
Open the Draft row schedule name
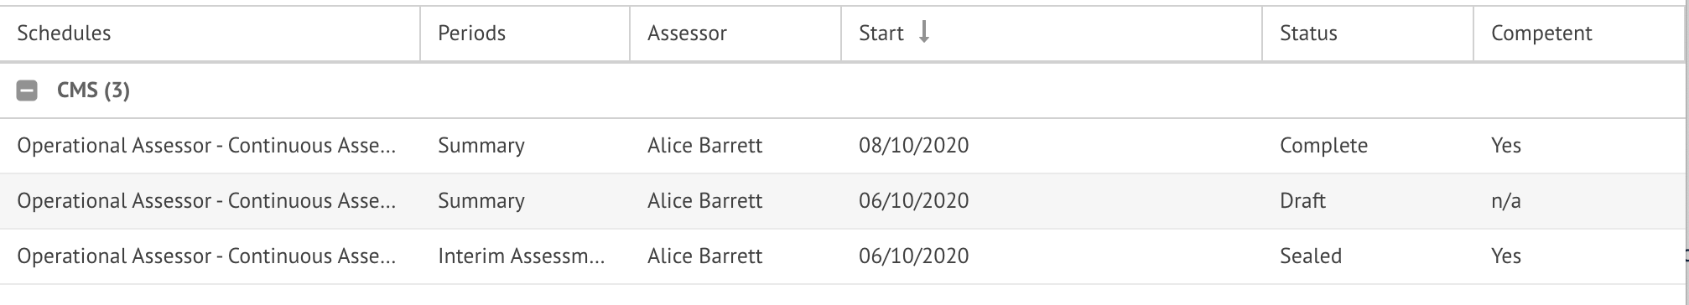pos(206,201)
